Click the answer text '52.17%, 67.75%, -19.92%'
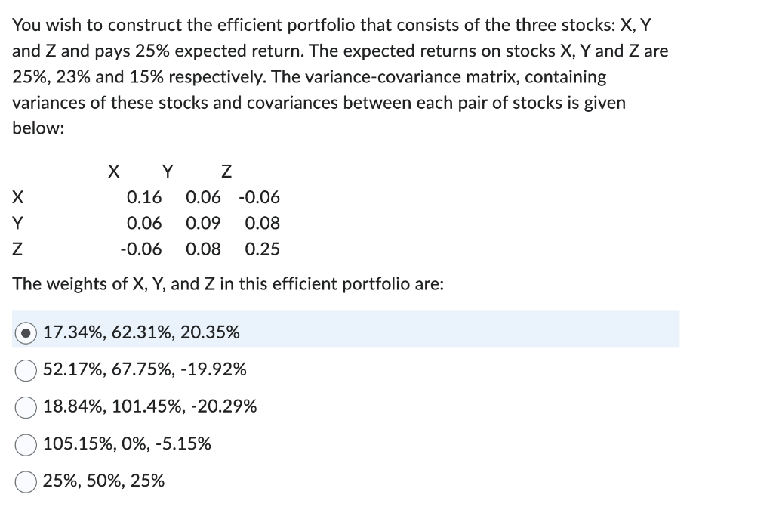The width and height of the screenshot is (773, 513). 144,369
